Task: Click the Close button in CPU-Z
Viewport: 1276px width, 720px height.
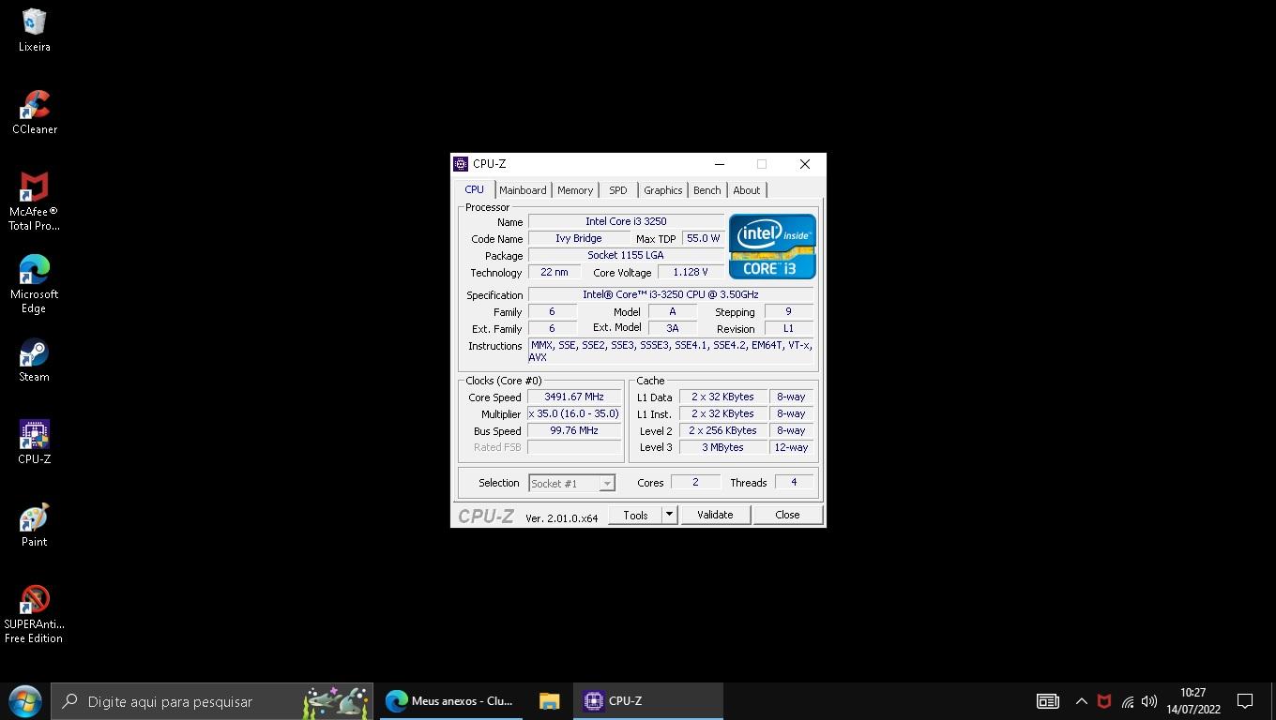Action: click(x=787, y=515)
